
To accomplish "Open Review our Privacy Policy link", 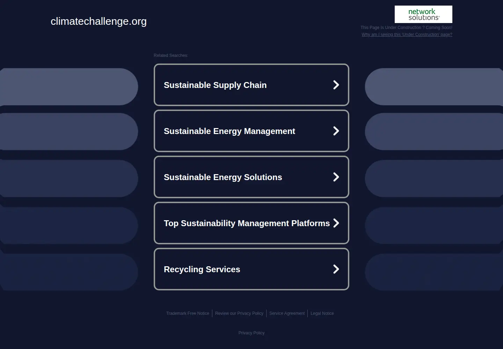I will pyautogui.click(x=239, y=313).
